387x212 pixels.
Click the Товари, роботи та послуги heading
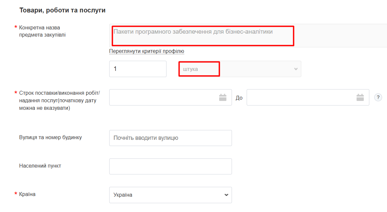(x=62, y=10)
